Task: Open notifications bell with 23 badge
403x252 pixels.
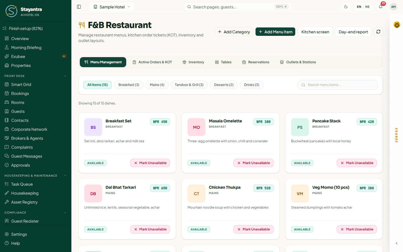Action: tap(381, 7)
